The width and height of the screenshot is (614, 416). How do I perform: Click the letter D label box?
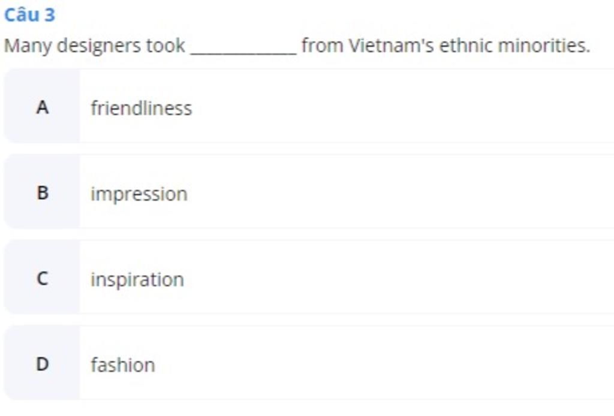[42, 364]
